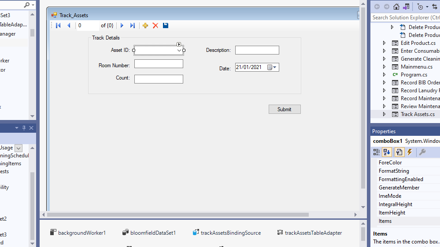Select the Track Details group box label

pyautogui.click(x=106, y=38)
